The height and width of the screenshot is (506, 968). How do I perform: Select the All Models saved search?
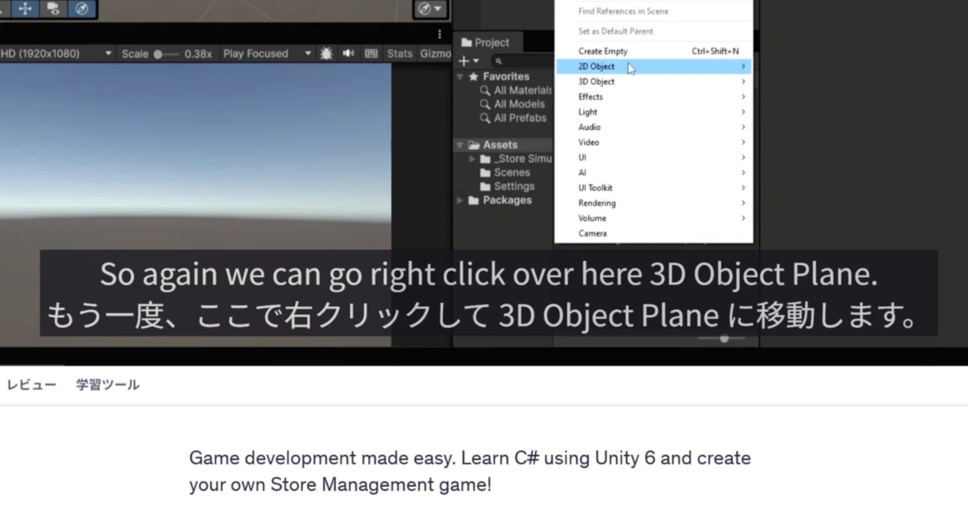[x=513, y=105]
